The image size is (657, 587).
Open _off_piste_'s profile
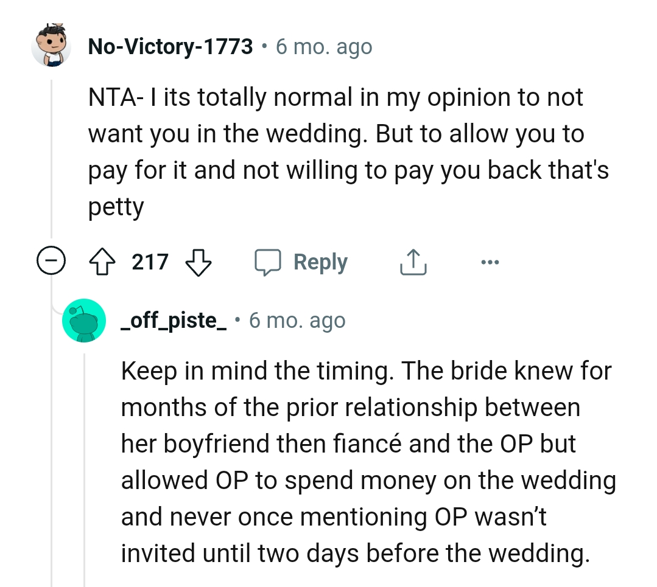pyautogui.click(x=172, y=320)
